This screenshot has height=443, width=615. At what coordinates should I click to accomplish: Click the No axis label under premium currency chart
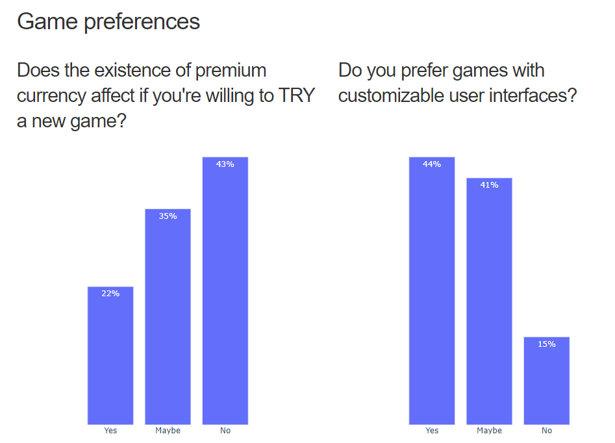pos(225,431)
